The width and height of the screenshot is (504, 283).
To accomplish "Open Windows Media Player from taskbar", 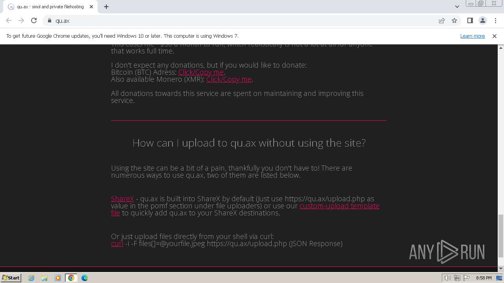I will (58, 278).
